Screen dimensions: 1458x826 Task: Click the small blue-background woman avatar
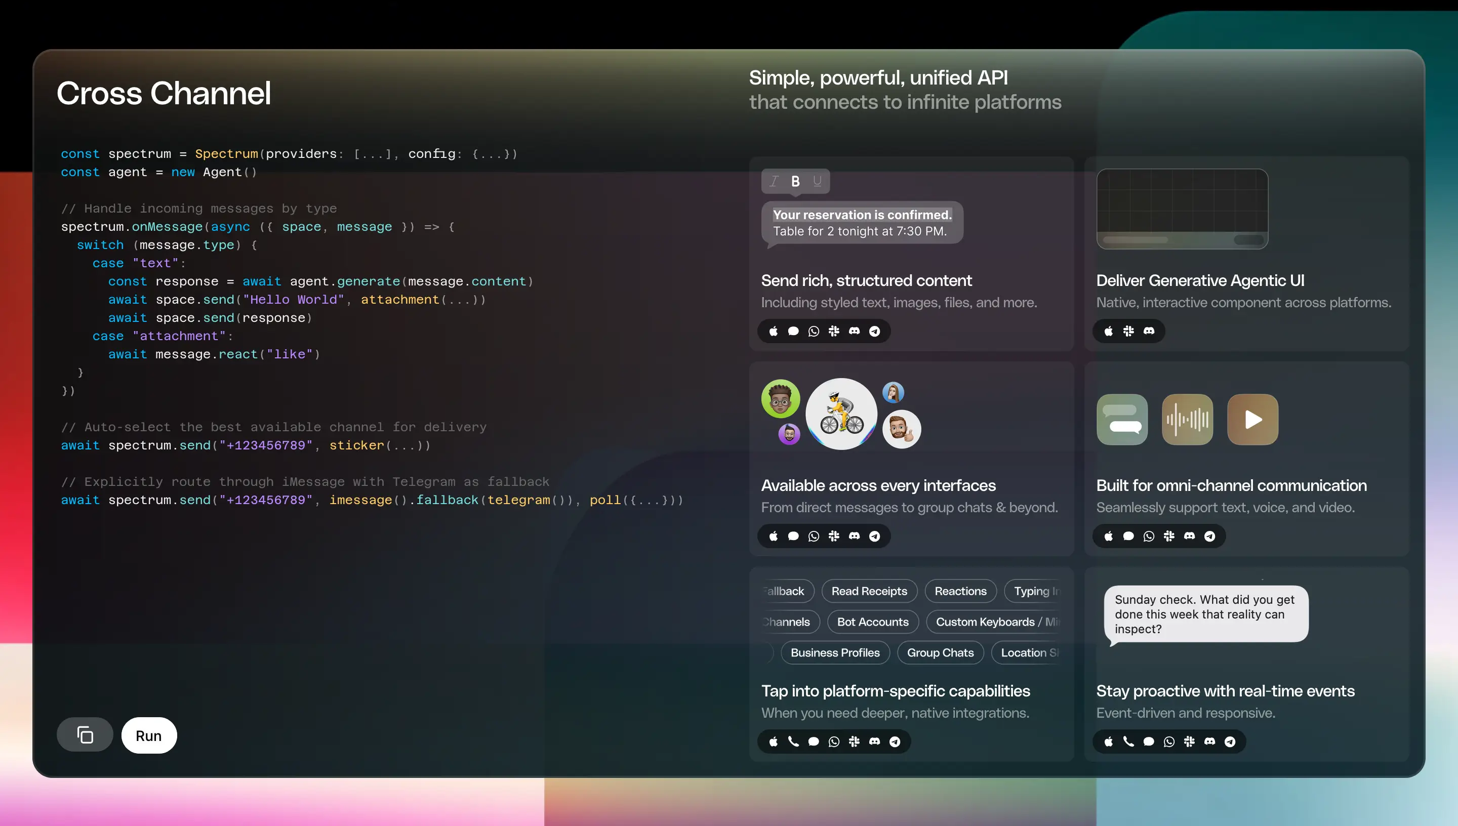[x=893, y=392]
